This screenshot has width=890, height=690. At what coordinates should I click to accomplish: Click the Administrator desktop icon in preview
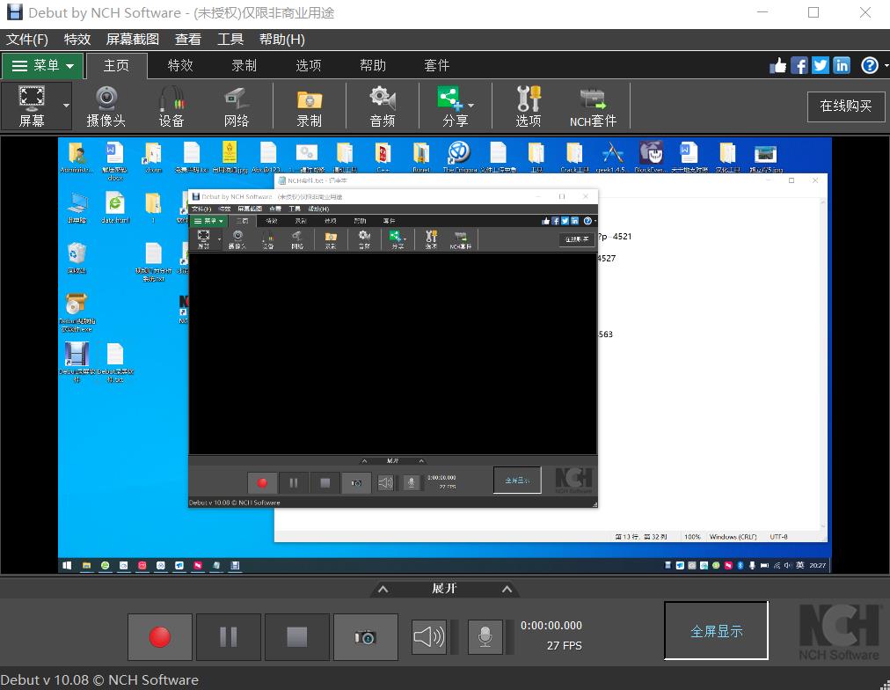coord(76,158)
